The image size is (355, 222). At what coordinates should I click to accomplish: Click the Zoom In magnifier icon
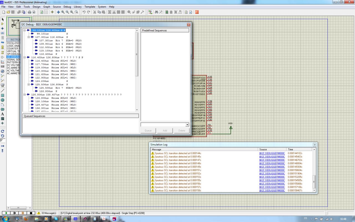[x=63, y=12]
